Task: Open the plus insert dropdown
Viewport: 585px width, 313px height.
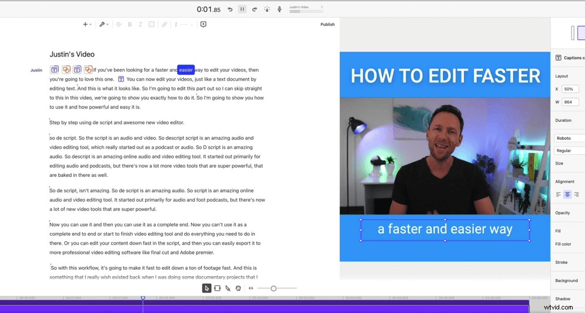Action: [87, 24]
